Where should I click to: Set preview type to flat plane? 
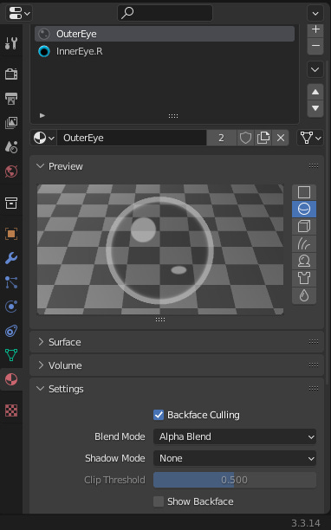304,192
